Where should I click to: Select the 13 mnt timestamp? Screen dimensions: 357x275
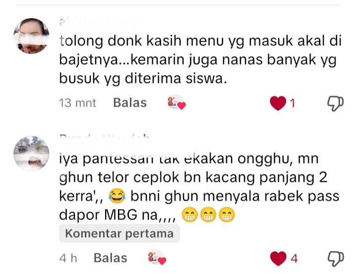coord(78,103)
